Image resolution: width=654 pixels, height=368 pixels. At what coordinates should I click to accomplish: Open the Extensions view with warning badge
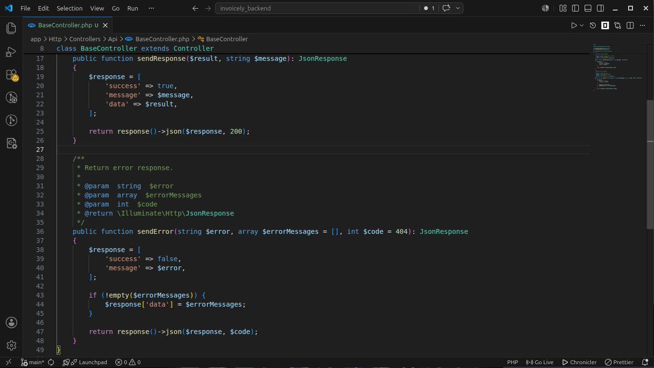[11, 75]
